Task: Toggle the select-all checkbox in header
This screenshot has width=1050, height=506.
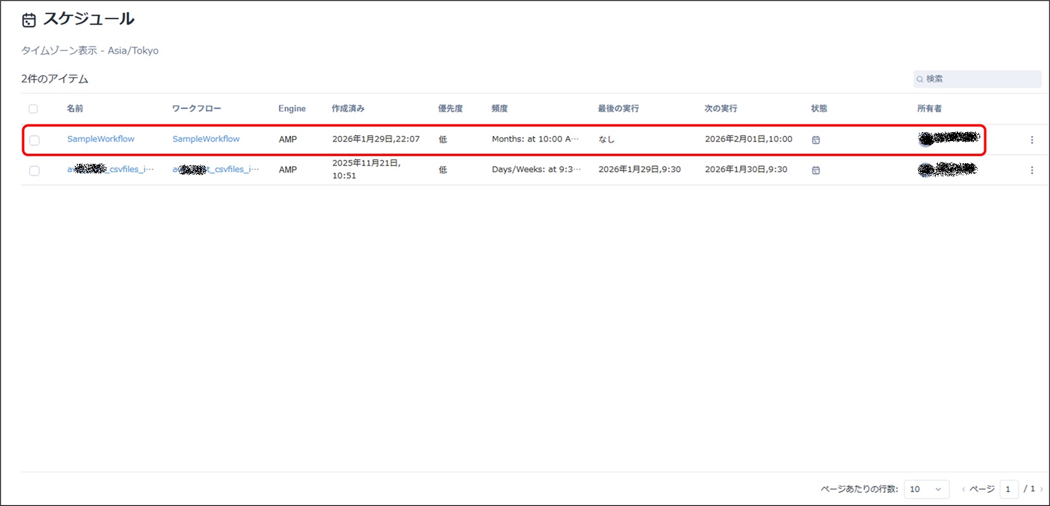Action: click(34, 109)
